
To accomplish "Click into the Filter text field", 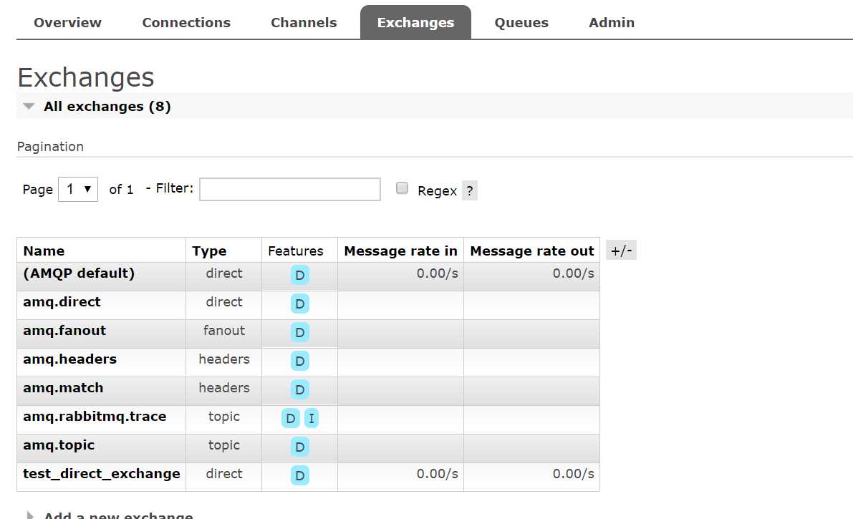I will tap(290, 189).
